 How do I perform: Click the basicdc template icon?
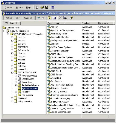pyautogui.click(x=16, y=37)
